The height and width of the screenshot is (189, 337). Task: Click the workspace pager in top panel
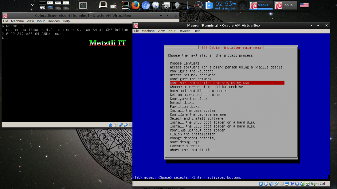(54, 5)
